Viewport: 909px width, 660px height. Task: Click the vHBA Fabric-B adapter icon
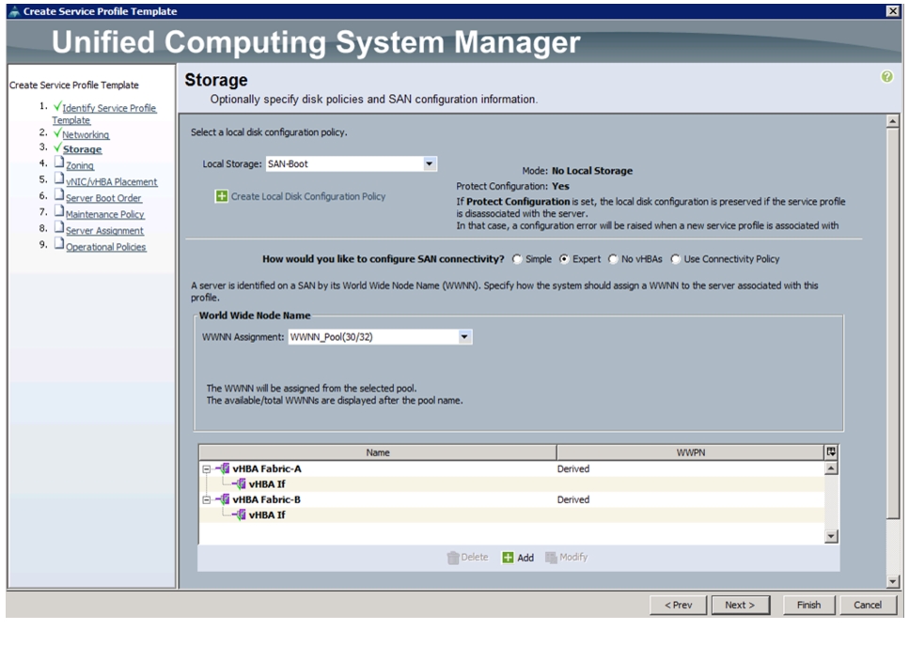pyautogui.click(x=225, y=499)
